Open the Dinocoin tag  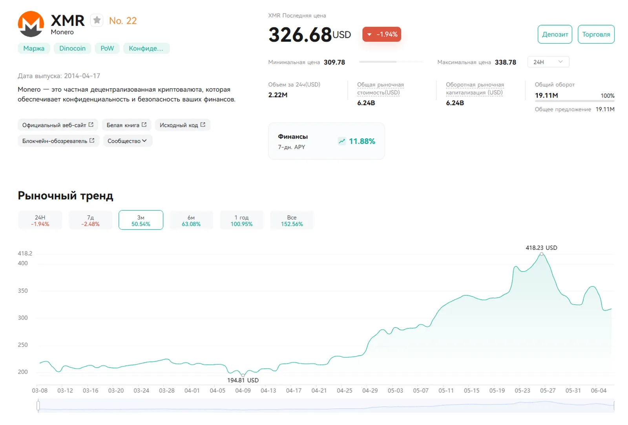coord(72,48)
